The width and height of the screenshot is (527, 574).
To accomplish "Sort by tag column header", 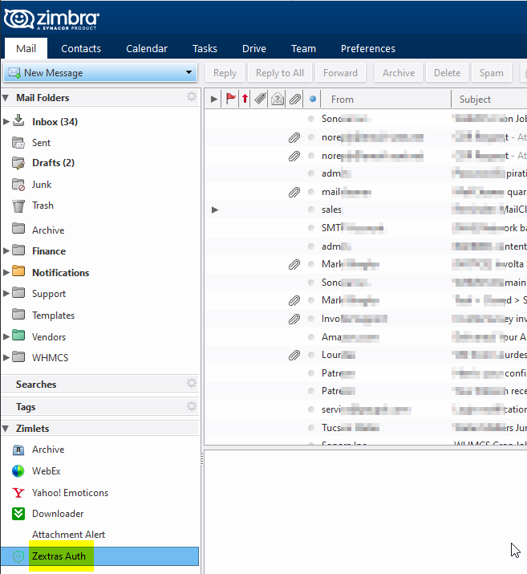I will click(260, 99).
